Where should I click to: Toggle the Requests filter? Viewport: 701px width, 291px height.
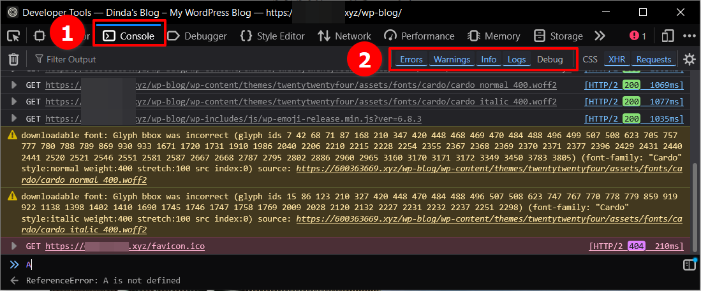coord(654,59)
